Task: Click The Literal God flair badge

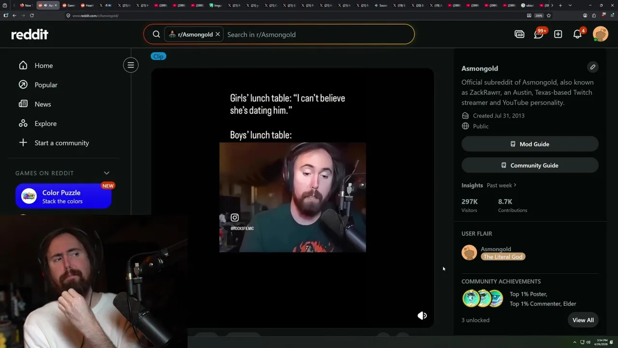Action: [x=503, y=257]
